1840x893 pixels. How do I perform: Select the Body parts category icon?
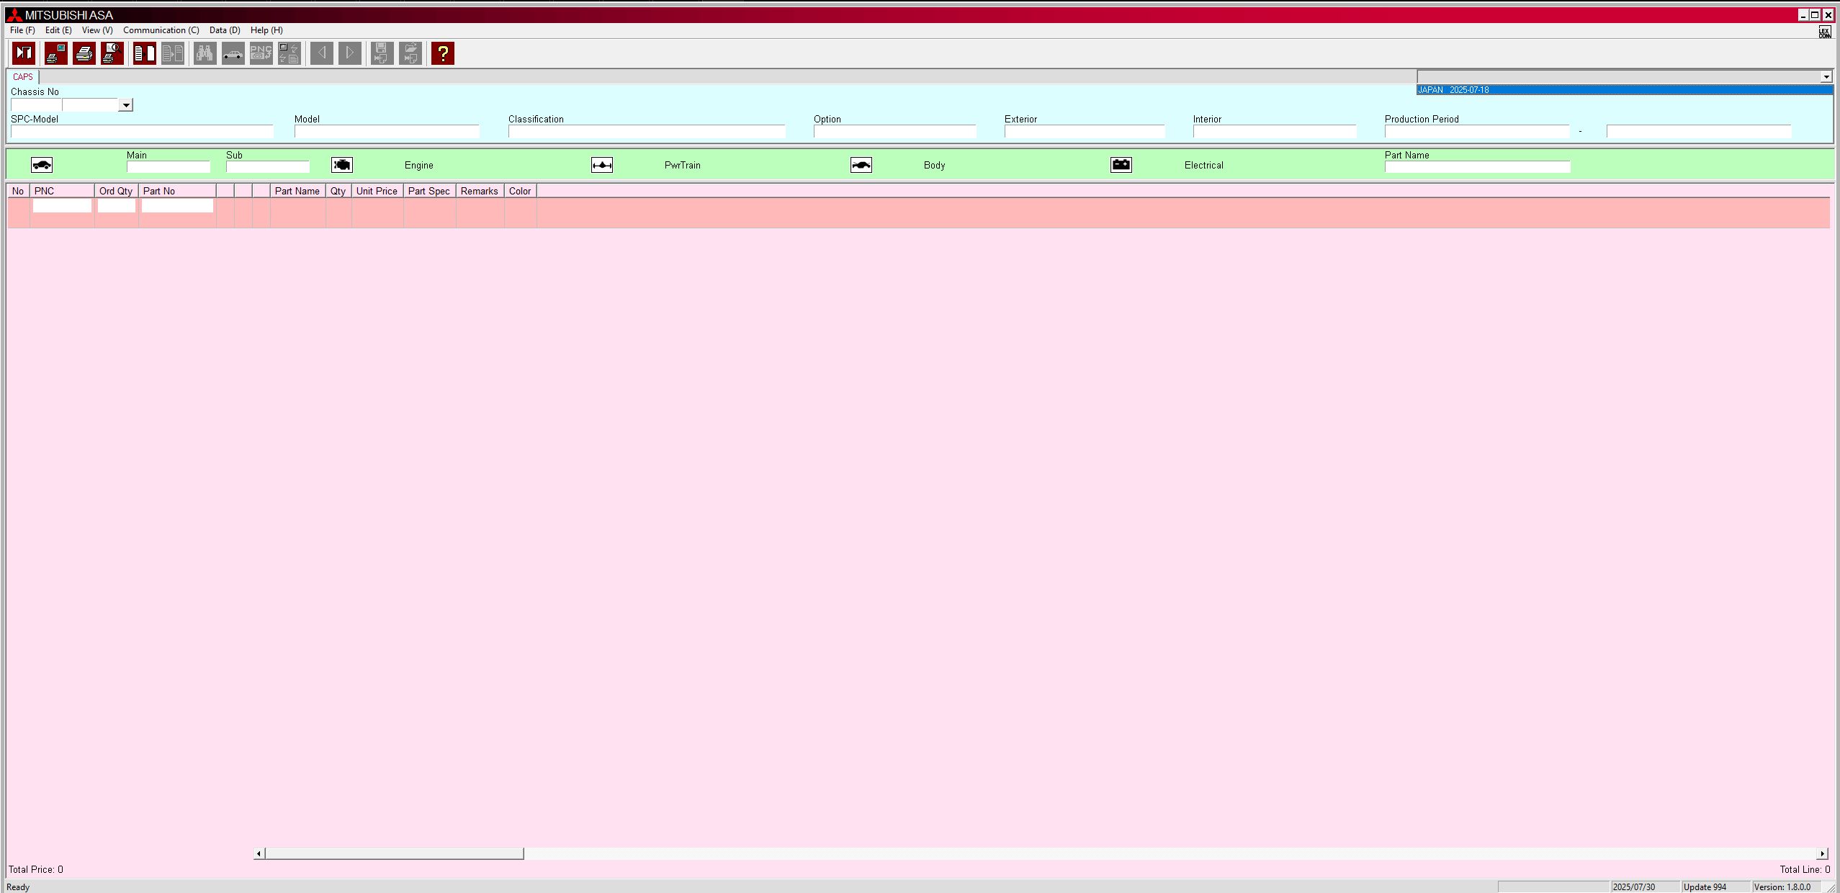(x=861, y=164)
